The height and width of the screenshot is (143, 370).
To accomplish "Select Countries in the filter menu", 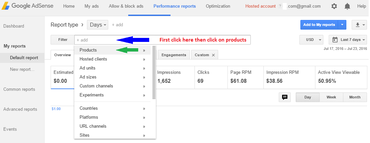I will pos(112,108).
